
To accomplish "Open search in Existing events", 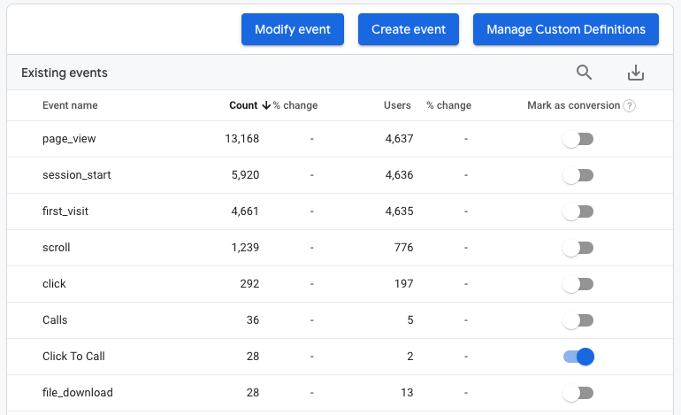I will click(584, 73).
